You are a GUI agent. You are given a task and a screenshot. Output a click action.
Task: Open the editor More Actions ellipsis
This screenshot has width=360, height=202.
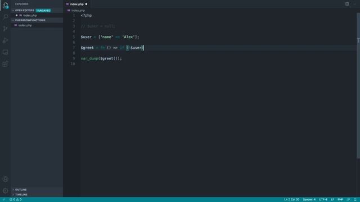354,4
